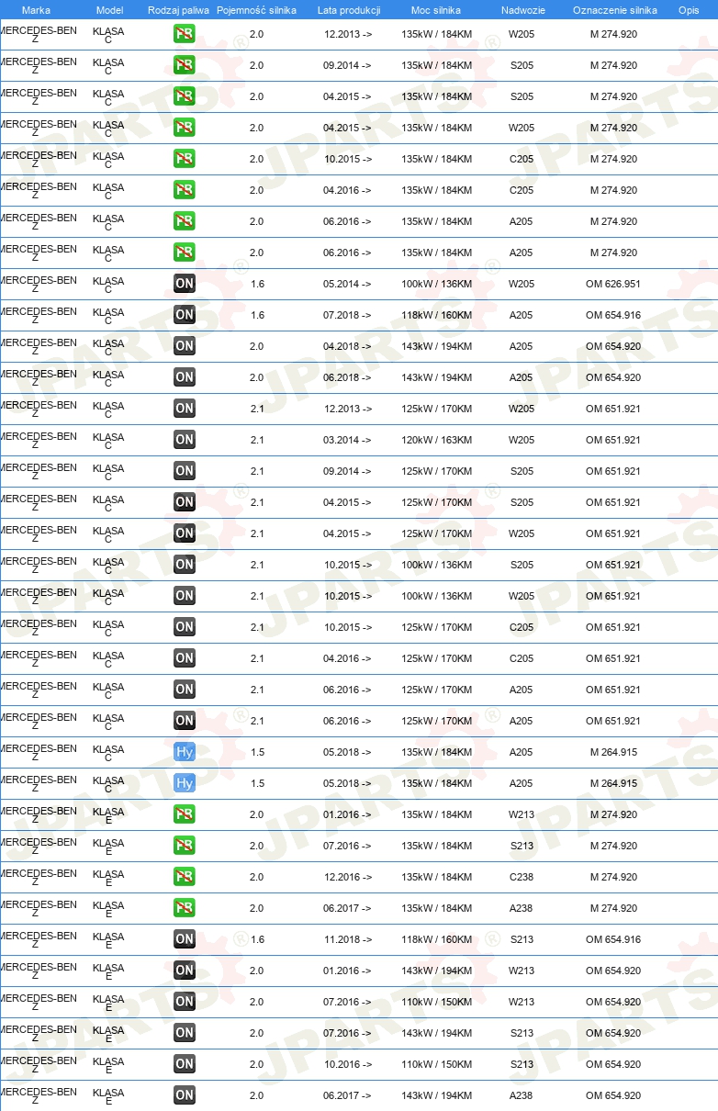Click petrol icon in 04.2016 C205 M 274.920 row
Screen dimensions: 718x1111
(185, 191)
